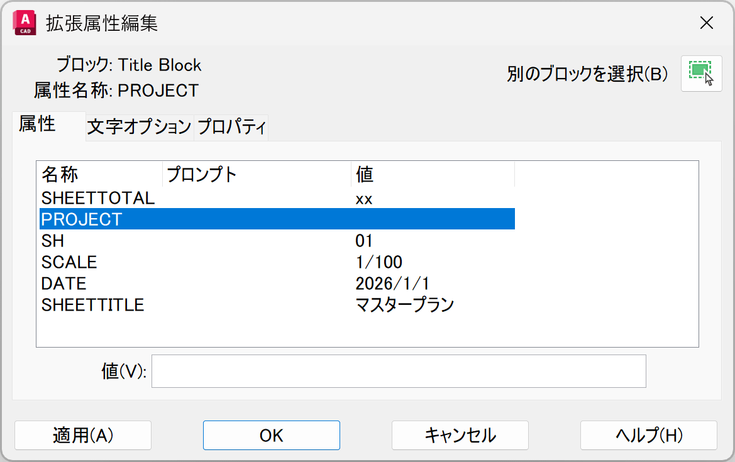
Task: Select the SHEETTOTAL attribute row
Action: click(97, 198)
